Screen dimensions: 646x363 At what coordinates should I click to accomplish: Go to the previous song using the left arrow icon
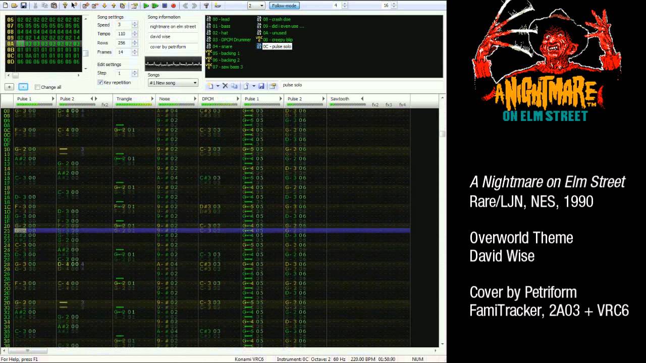tap(185, 6)
